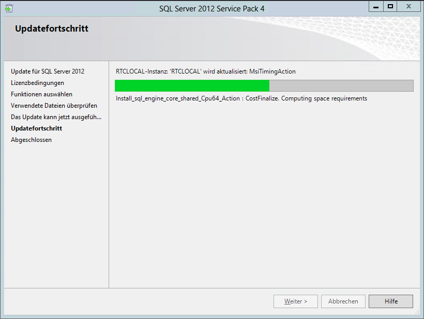The width and height of the screenshot is (424, 319).
Task: Click the green update progress bar
Action: click(264, 85)
